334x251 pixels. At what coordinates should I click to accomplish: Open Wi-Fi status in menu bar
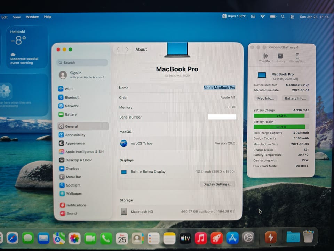pos(263,16)
